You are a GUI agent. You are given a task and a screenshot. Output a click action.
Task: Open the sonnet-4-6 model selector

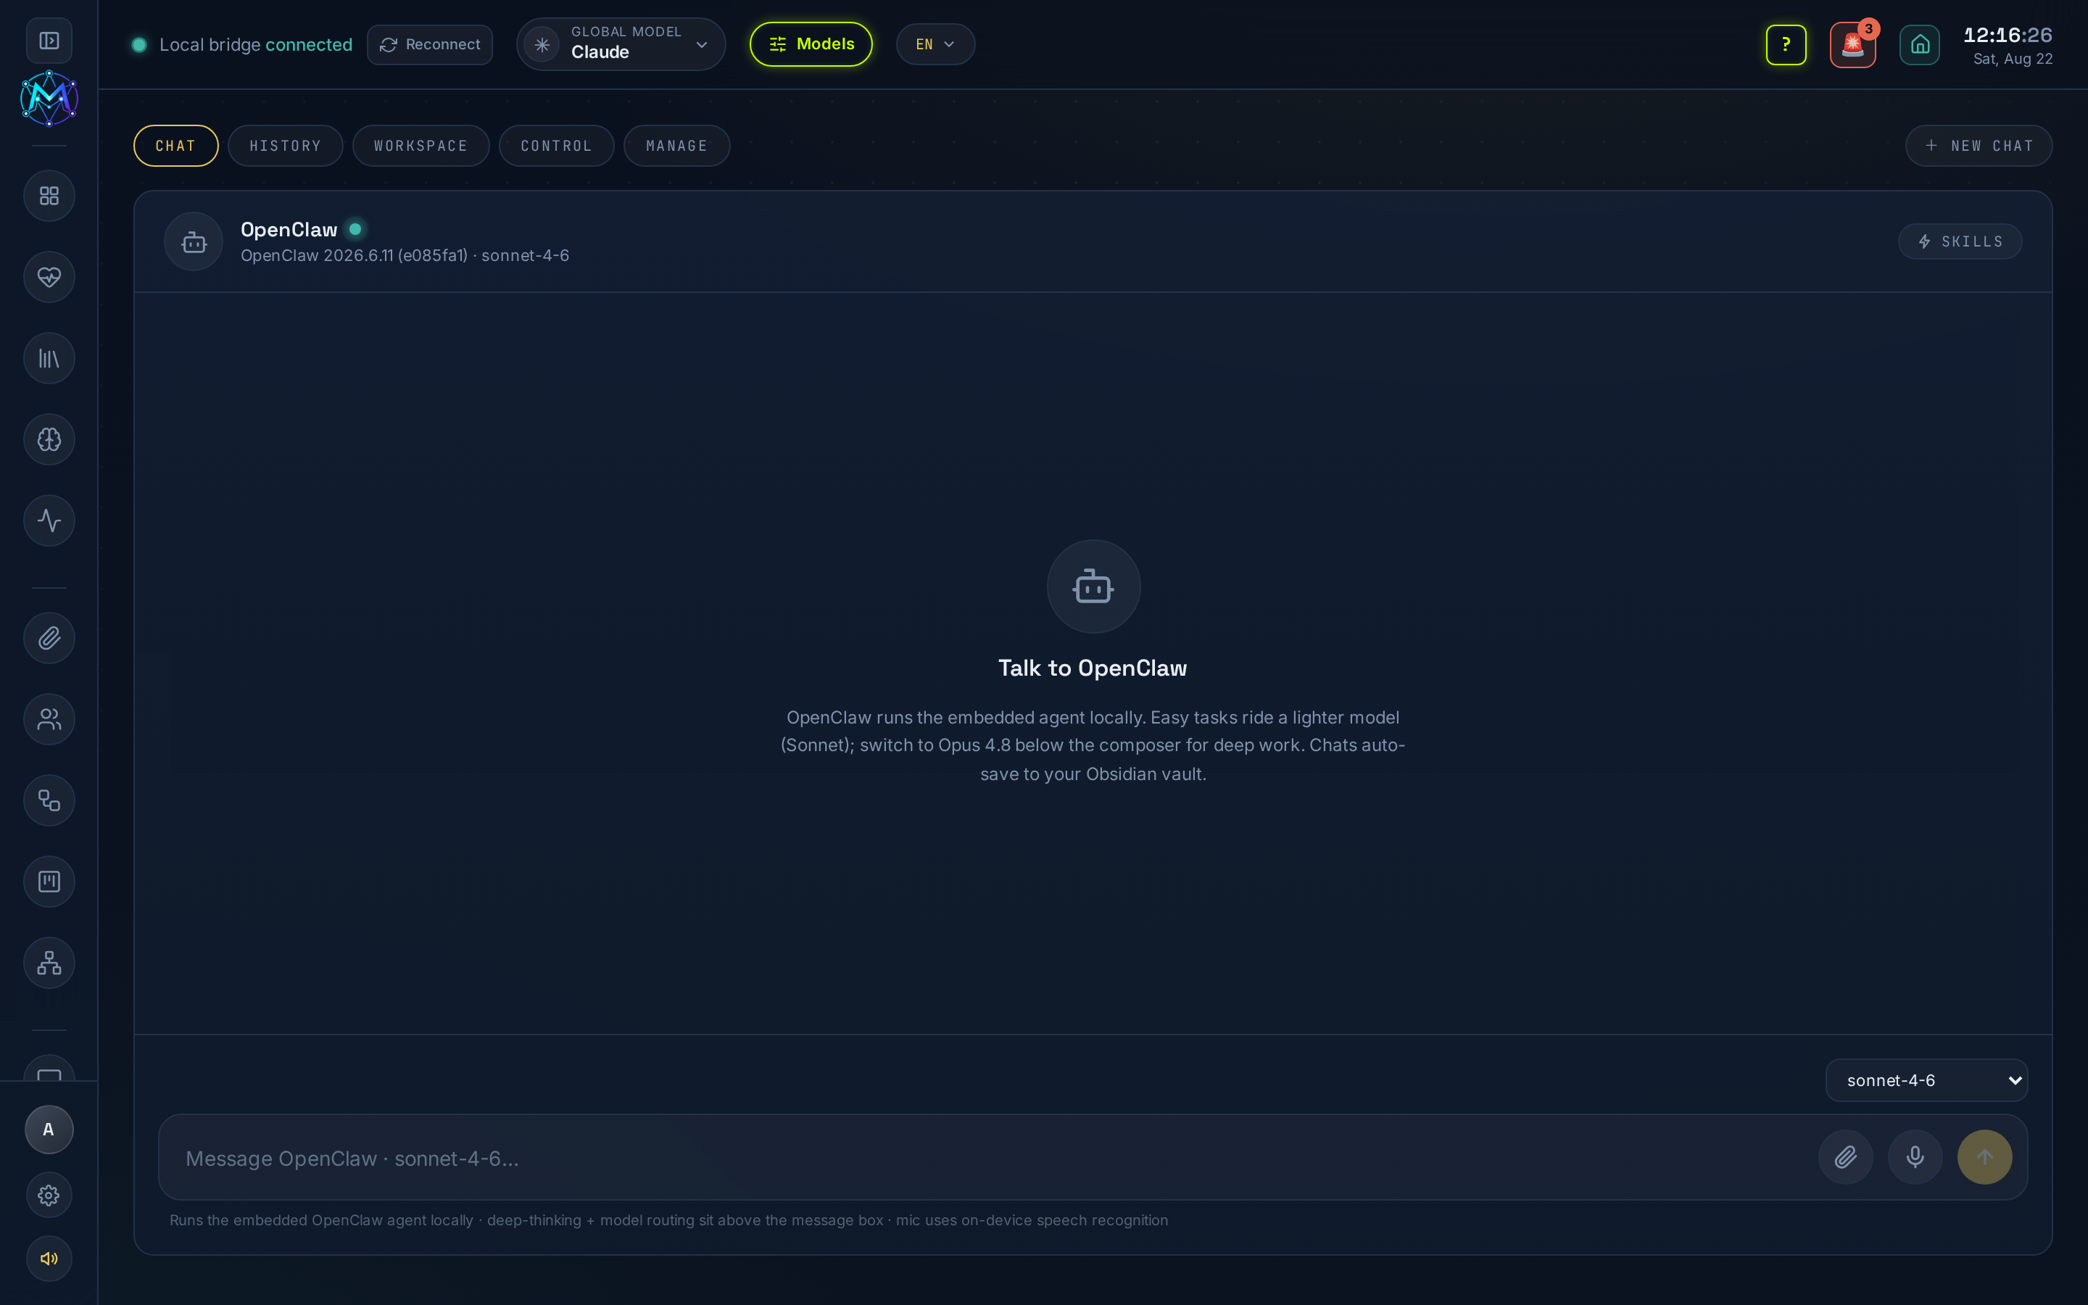tap(1926, 1080)
